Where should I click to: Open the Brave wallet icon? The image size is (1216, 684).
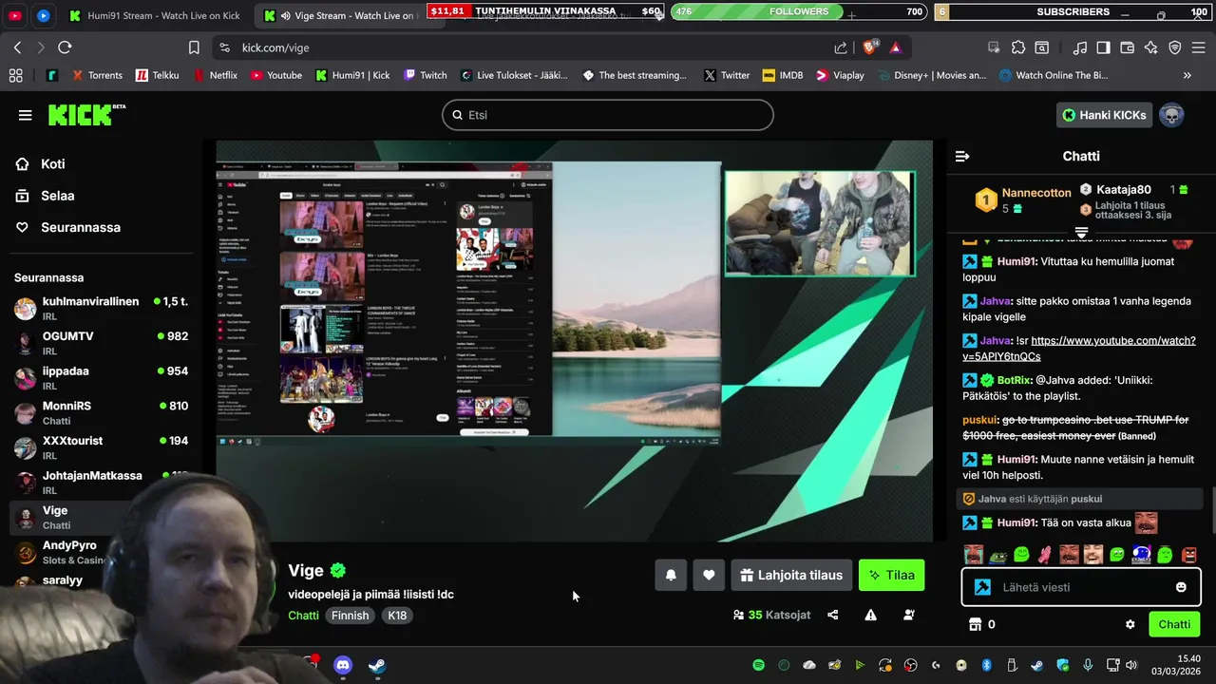[1128, 47]
